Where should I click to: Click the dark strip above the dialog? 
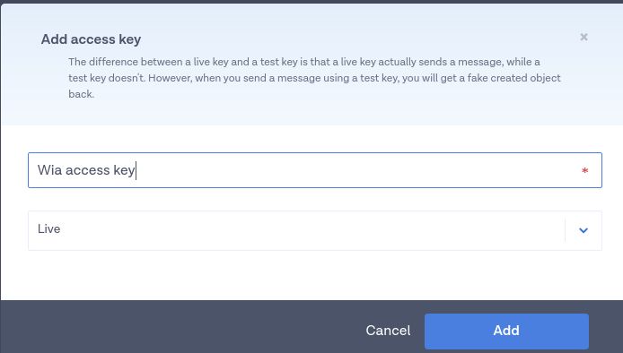tap(311, 2)
